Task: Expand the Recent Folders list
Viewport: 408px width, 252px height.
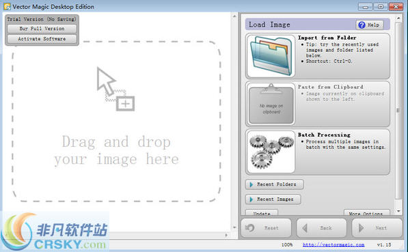Action: coord(275,184)
